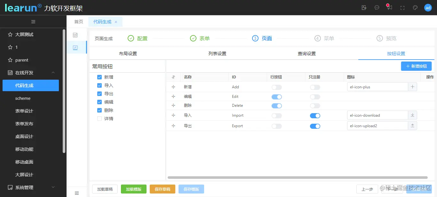Pick icon via plus button for el-icon-plus
437x197 pixels.
tap(412, 87)
